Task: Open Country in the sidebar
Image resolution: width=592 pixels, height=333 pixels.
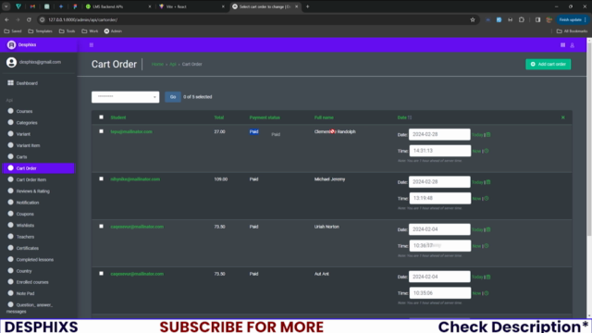Action: 24,271
